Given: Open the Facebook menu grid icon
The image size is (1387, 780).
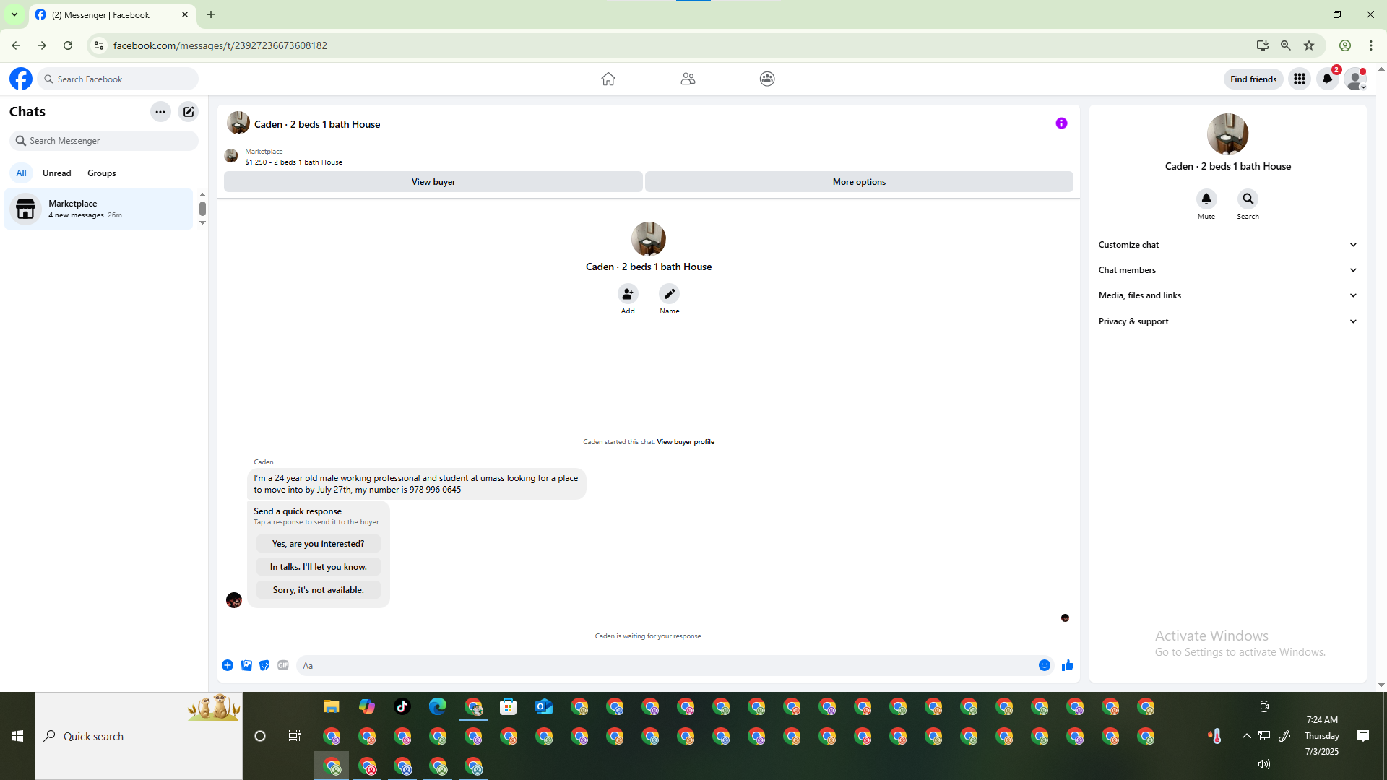Looking at the screenshot, I should point(1299,79).
